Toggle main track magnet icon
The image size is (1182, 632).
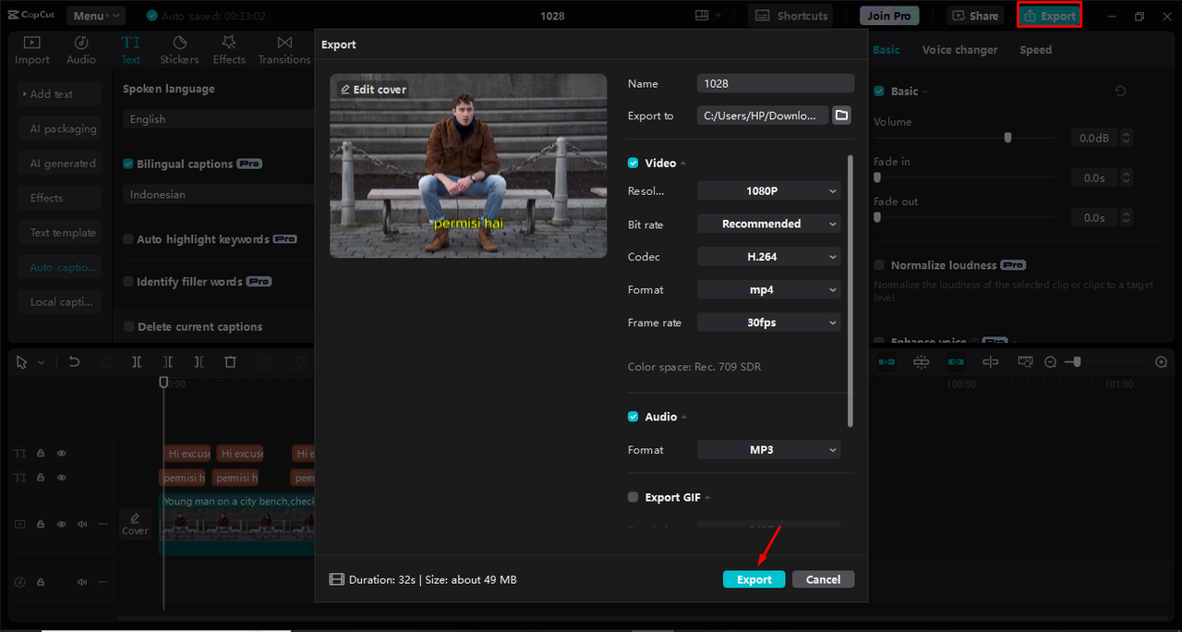coord(886,362)
